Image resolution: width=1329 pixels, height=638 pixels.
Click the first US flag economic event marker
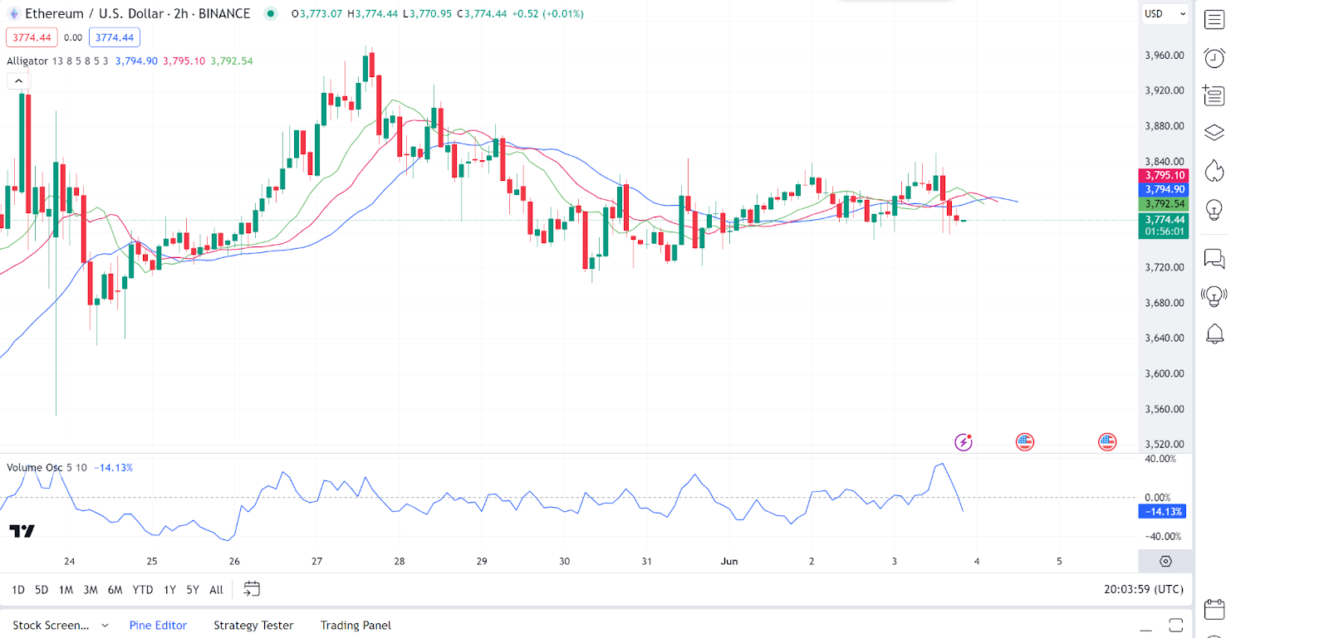1025,442
